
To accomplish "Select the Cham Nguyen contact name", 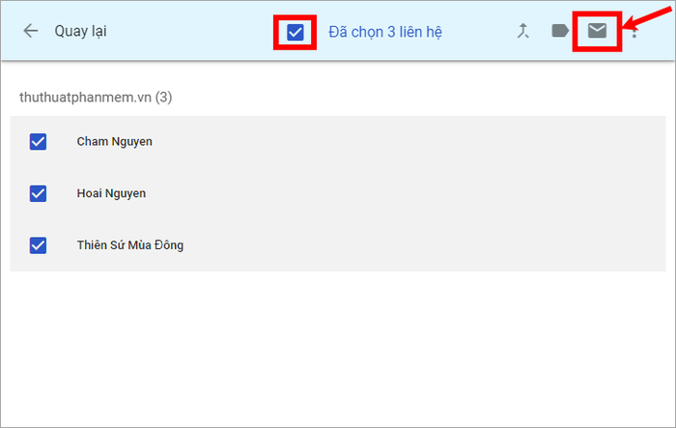I will click(114, 141).
